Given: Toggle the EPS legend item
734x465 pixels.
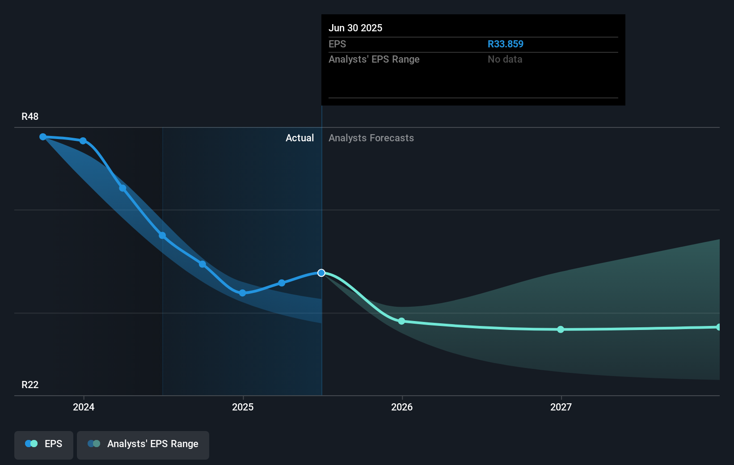Looking at the screenshot, I should pos(44,444).
